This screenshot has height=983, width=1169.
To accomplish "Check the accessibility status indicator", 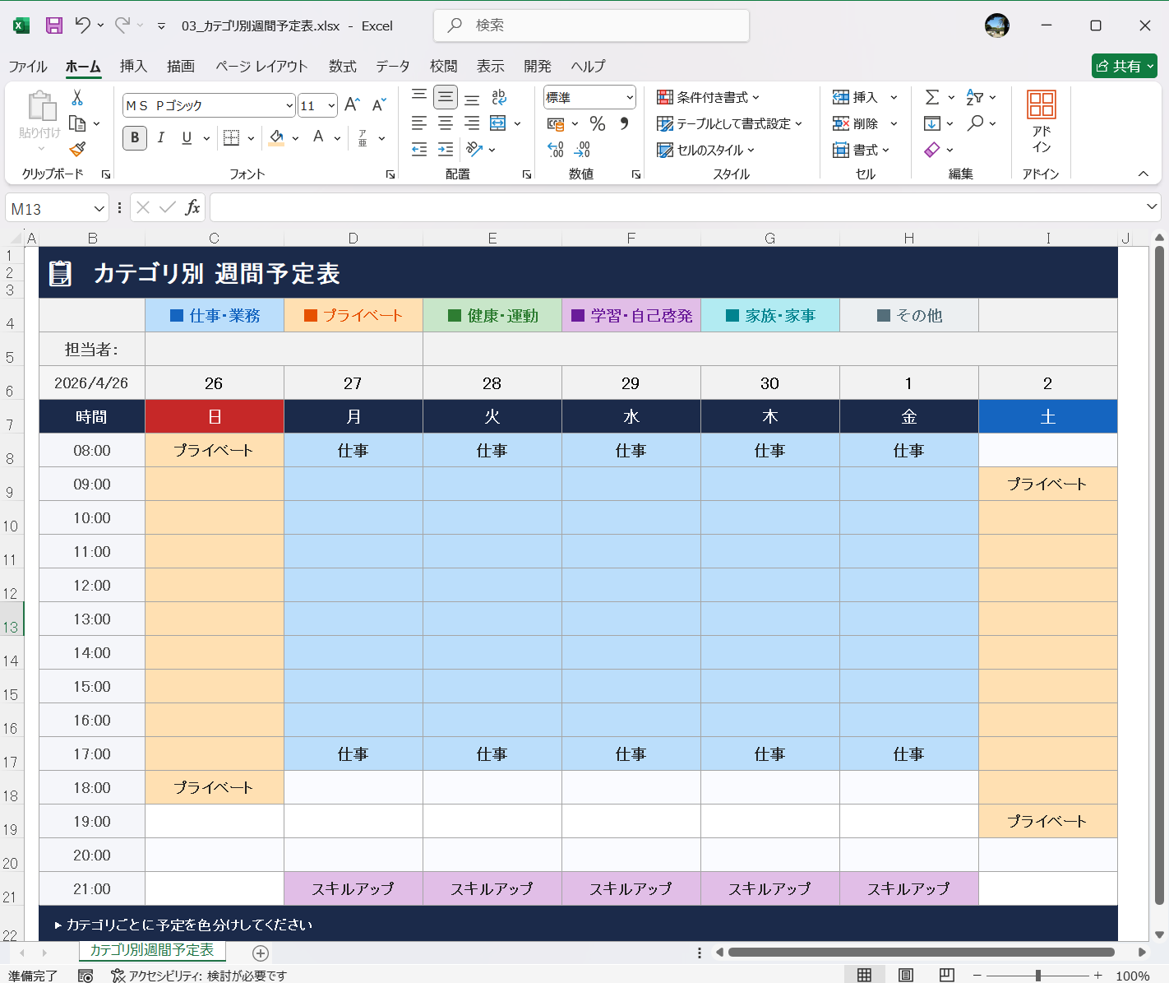I will 199,976.
